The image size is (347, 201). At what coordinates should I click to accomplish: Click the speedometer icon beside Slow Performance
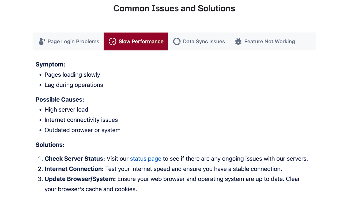[x=112, y=41]
